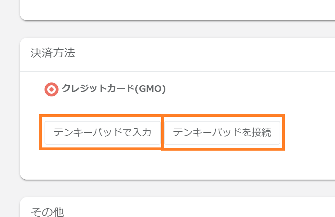Screen dimensions: 335x217
Task: Select the クレジットカード(GMO) radio button
Action: tap(52, 89)
